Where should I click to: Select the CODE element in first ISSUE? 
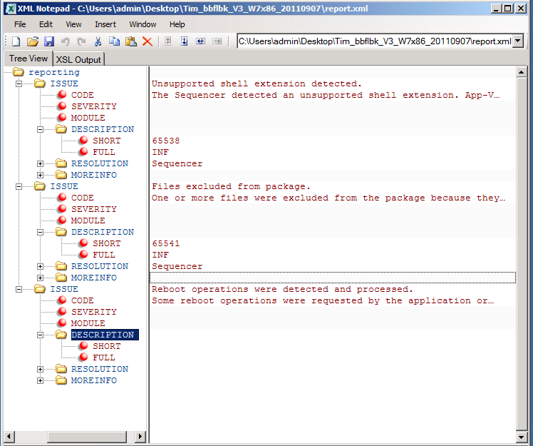[x=82, y=95]
